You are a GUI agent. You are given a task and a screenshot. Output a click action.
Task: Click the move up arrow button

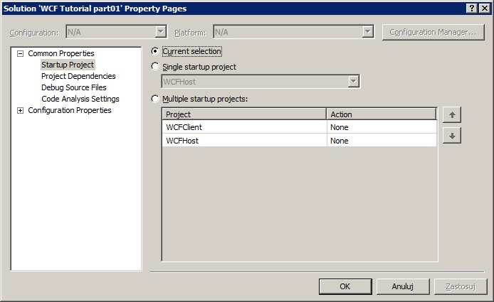[x=451, y=115]
